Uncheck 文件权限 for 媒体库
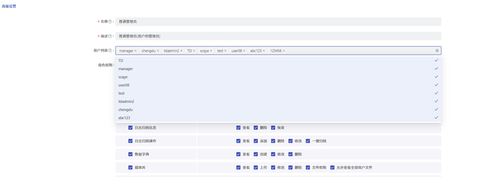 (x=308, y=167)
